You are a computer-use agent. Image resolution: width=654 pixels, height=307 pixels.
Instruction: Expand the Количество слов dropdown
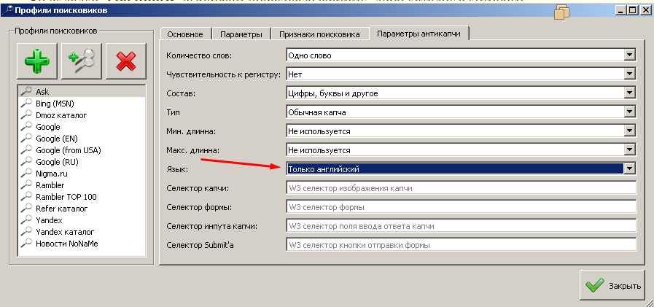point(630,55)
